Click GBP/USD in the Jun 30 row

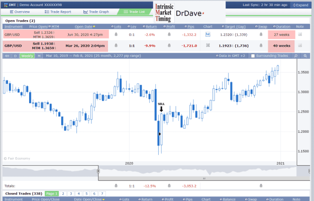[12, 35]
